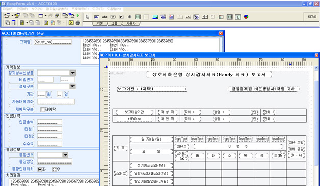The width and height of the screenshot is (320, 186).
Task: Click the 고객명 ($cust_no) input field
Action: [x=53, y=42]
